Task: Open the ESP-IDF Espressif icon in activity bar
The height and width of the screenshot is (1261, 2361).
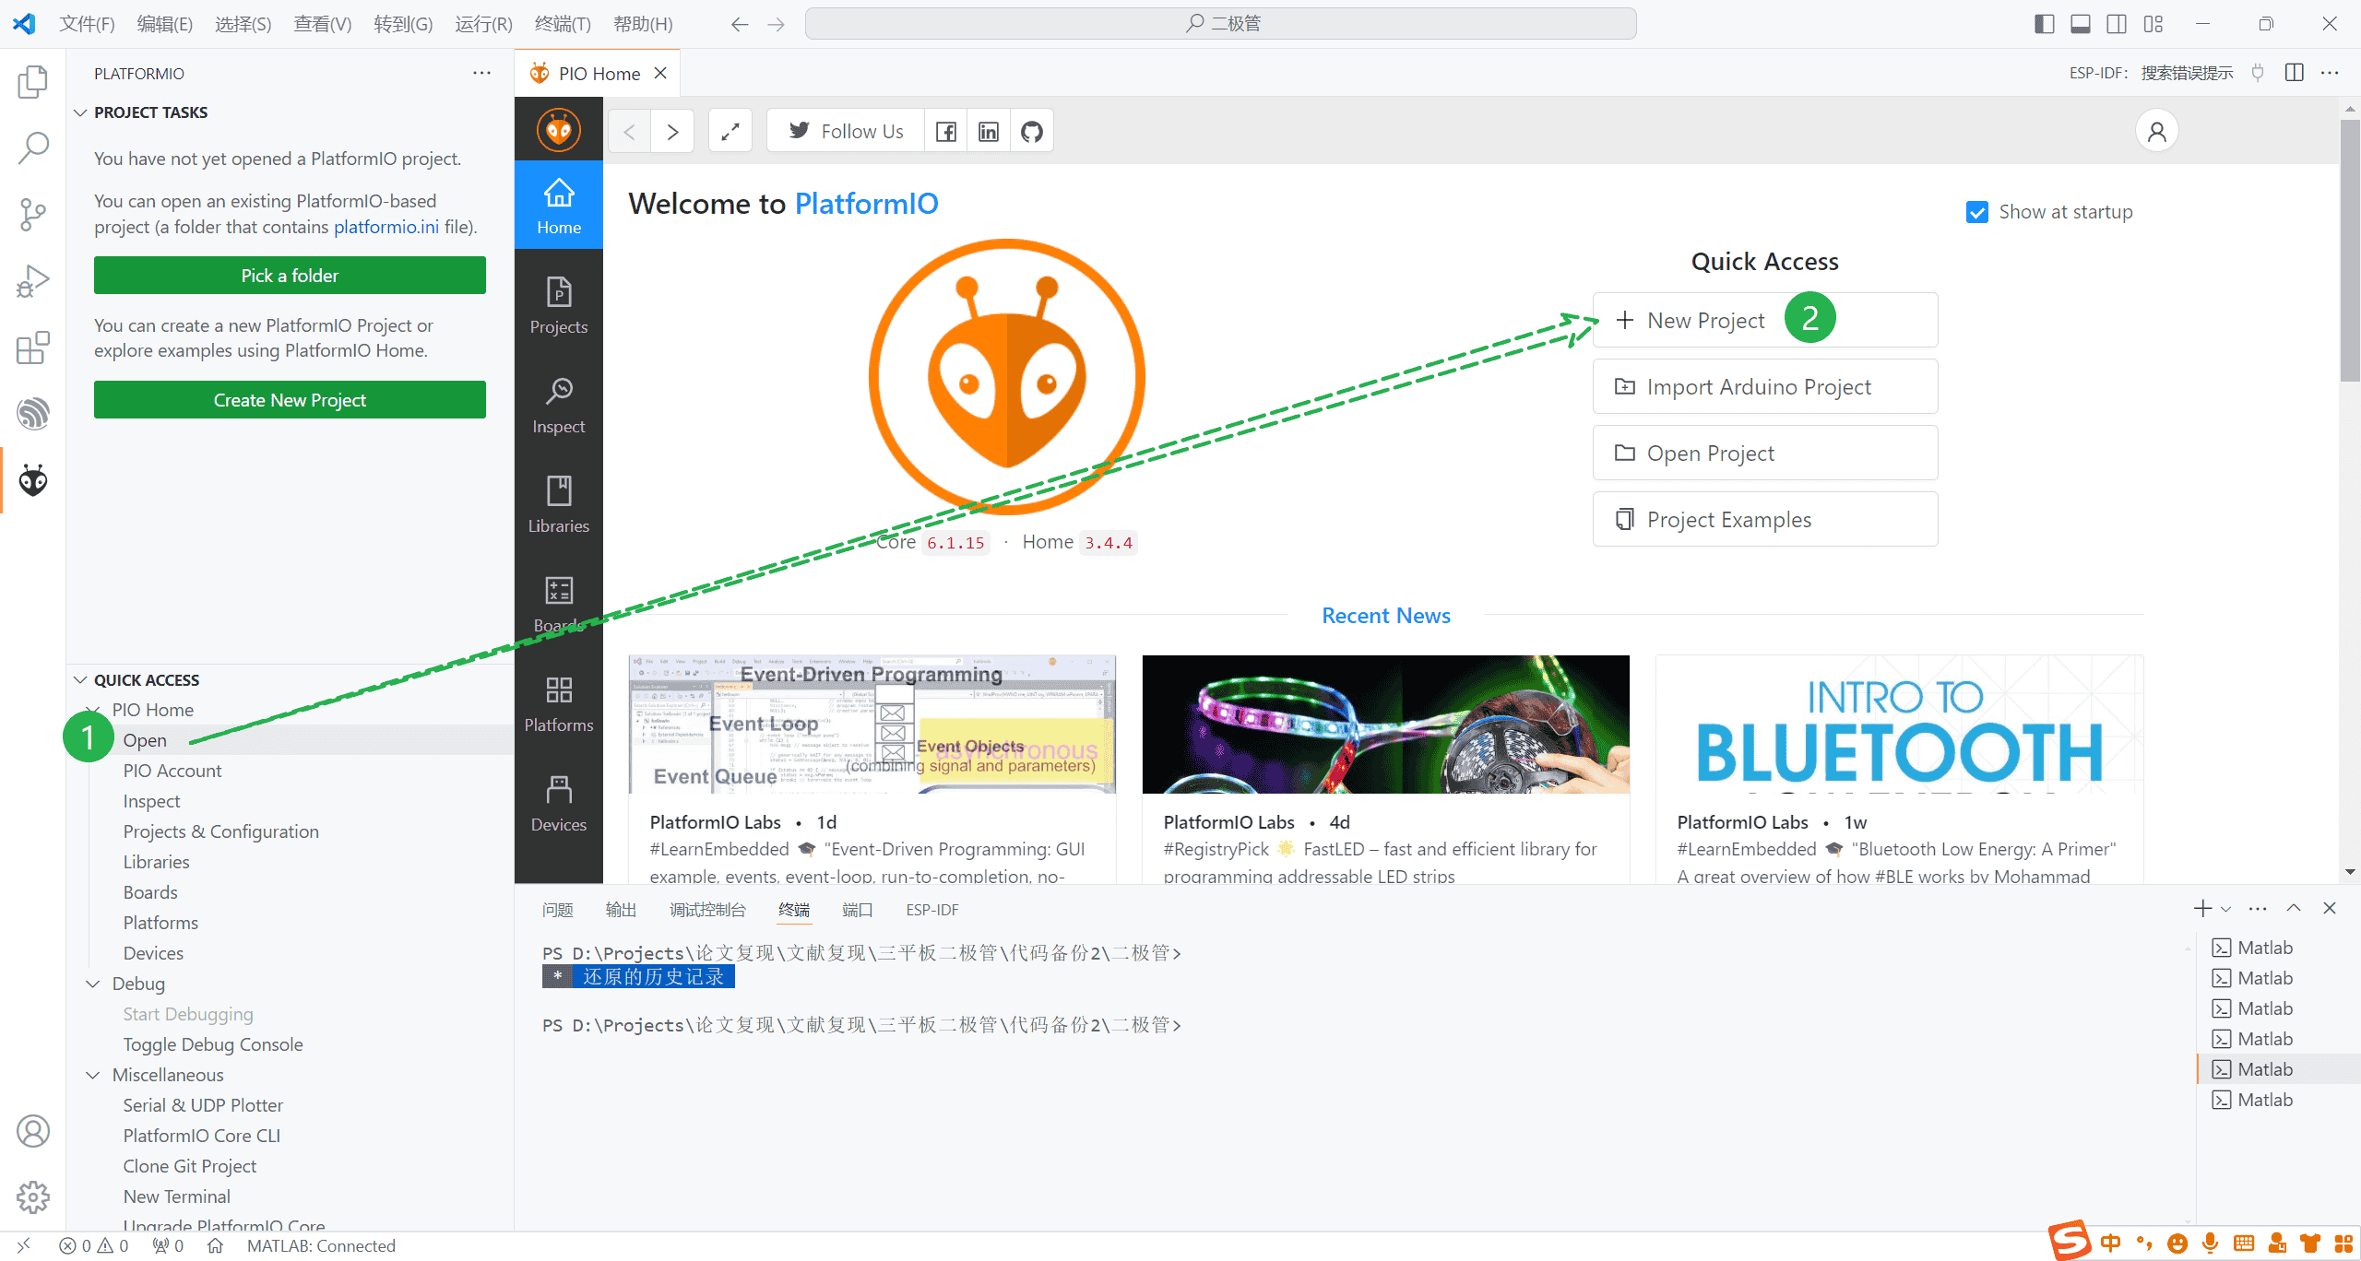Action: tap(33, 414)
